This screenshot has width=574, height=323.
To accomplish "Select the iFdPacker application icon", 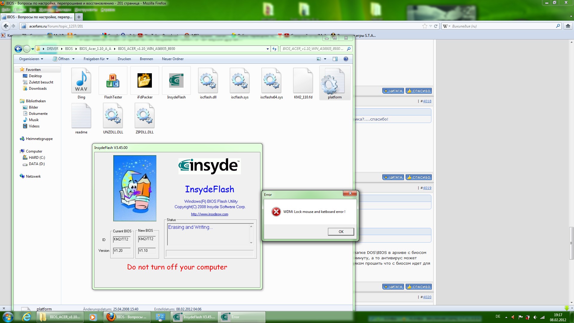I will click(145, 81).
